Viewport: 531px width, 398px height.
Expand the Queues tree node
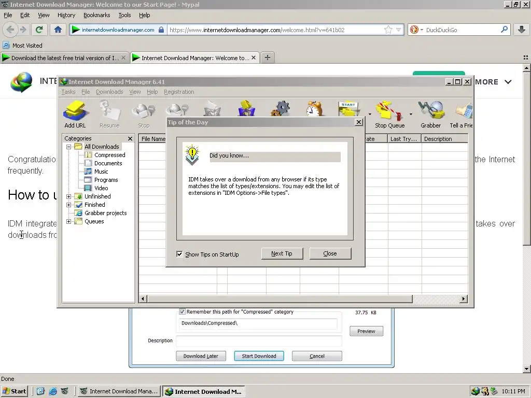[x=69, y=221]
